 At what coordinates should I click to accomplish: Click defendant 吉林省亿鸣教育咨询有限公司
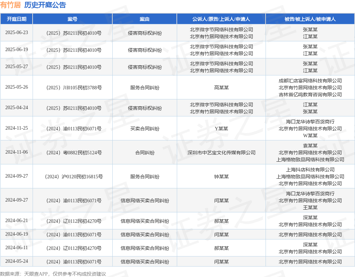[310, 95]
